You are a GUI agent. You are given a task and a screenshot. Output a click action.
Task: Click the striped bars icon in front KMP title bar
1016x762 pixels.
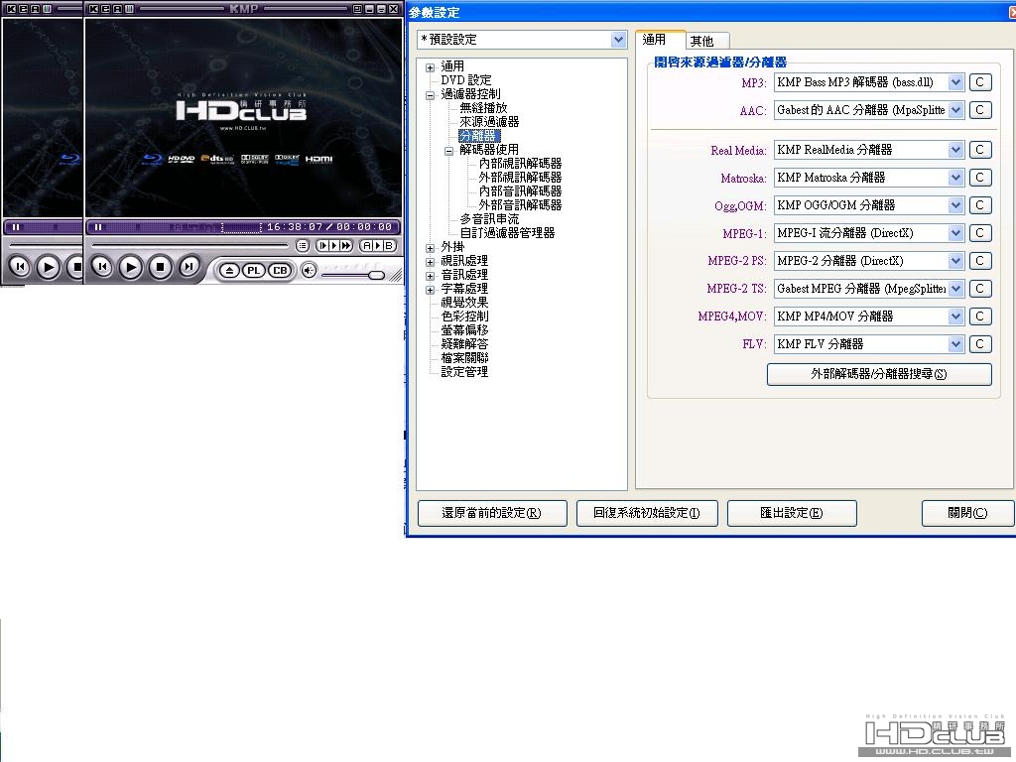pyautogui.click(x=128, y=9)
